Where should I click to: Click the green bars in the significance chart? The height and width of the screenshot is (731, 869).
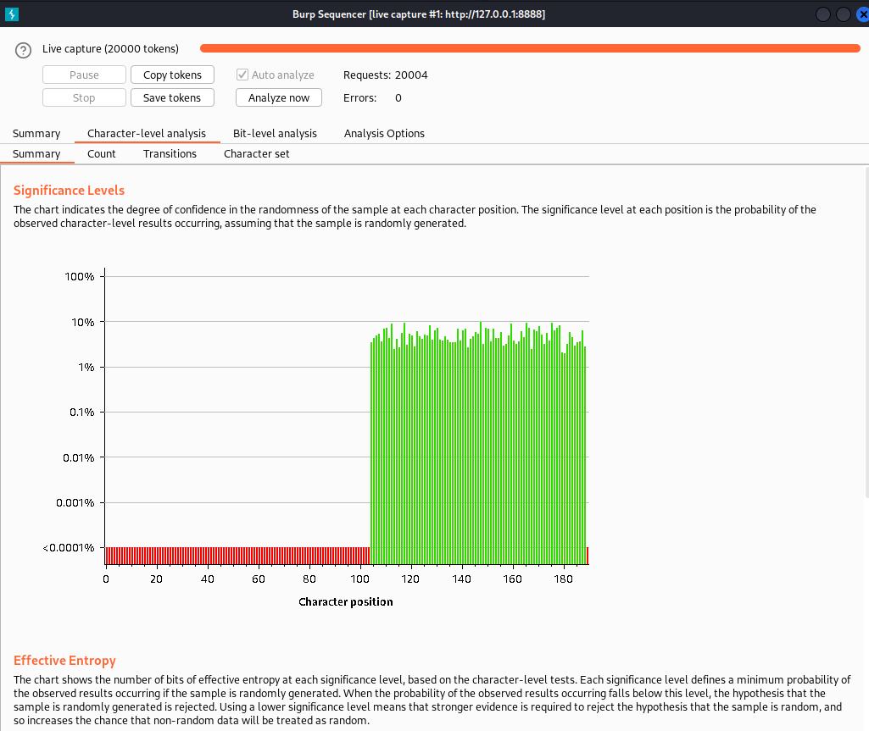click(477, 443)
